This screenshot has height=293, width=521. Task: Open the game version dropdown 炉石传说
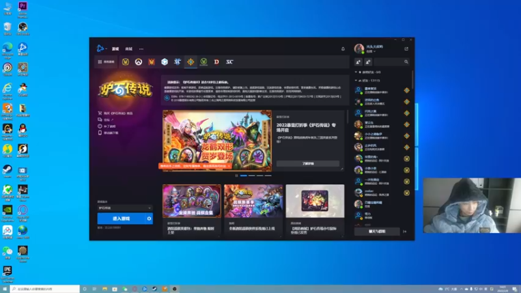tap(124, 208)
